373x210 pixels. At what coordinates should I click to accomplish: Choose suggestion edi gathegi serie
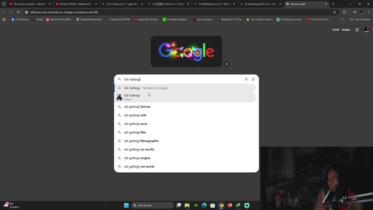tap(185, 124)
